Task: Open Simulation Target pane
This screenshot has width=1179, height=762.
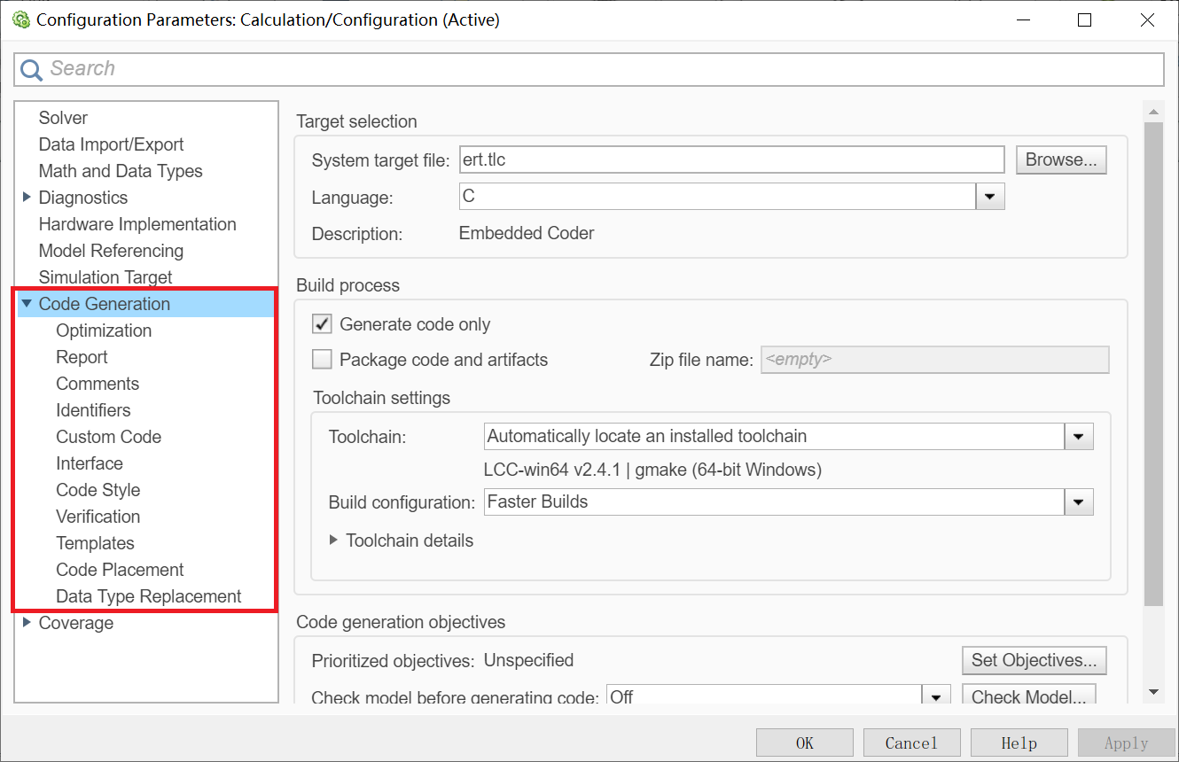Action: point(105,277)
